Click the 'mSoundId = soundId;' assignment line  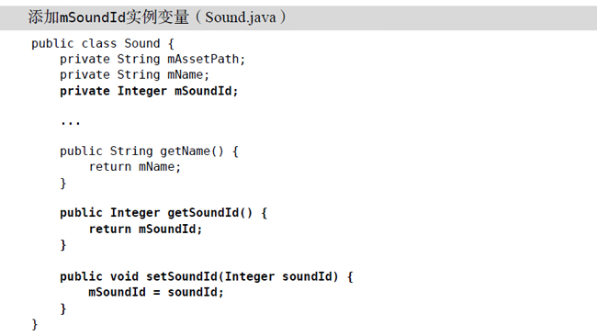156,292
